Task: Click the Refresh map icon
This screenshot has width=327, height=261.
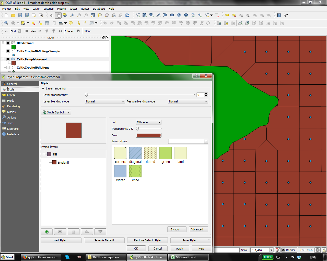Action: (x=127, y=15)
